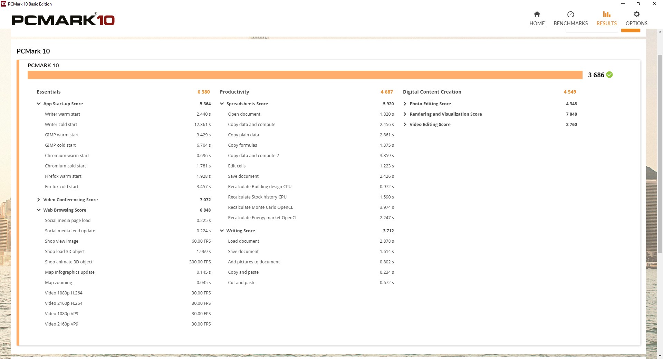Click the Video 1080p H.264 row

[x=127, y=293]
